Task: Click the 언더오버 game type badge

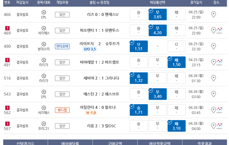Action: 62,46
